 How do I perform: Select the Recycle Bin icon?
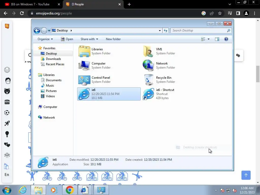(x=149, y=80)
